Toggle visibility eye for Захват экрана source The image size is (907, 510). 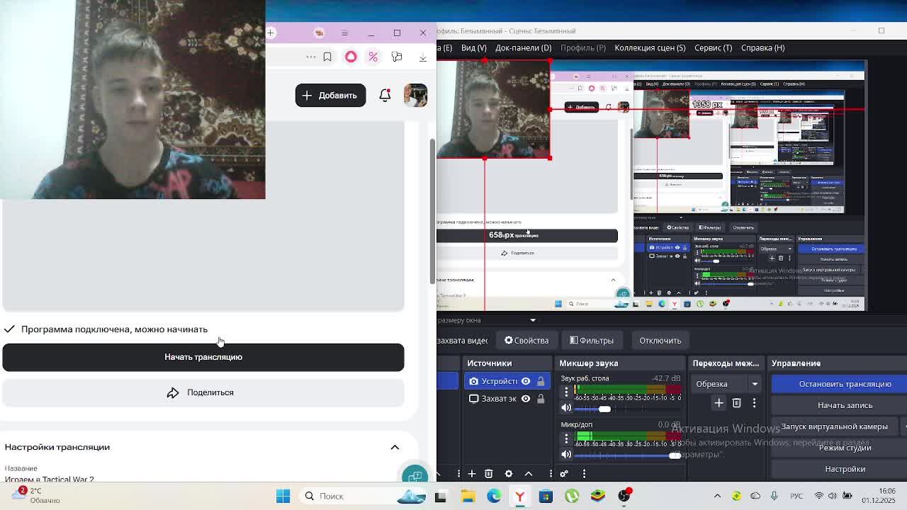[526, 399]
